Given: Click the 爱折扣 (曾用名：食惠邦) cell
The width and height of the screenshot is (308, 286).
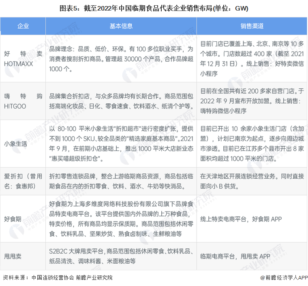Looking at the screenshot, I should coord(23,181).
